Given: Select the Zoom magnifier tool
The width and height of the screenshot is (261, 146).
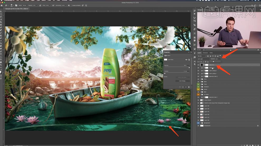Looking at the screenshot, I should (1, 65).
